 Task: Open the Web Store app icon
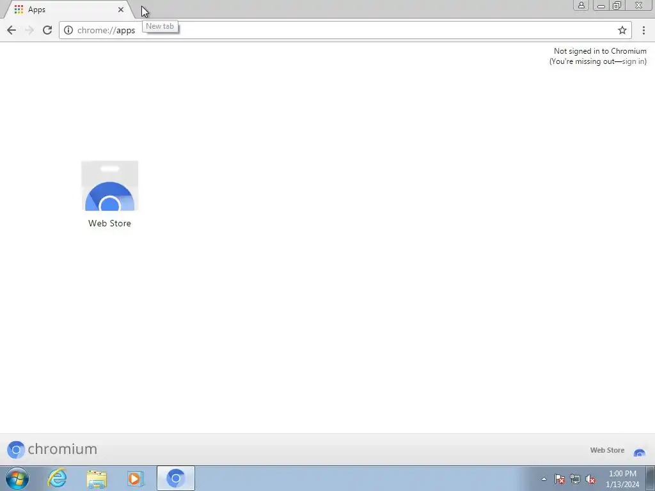(109, 186)
